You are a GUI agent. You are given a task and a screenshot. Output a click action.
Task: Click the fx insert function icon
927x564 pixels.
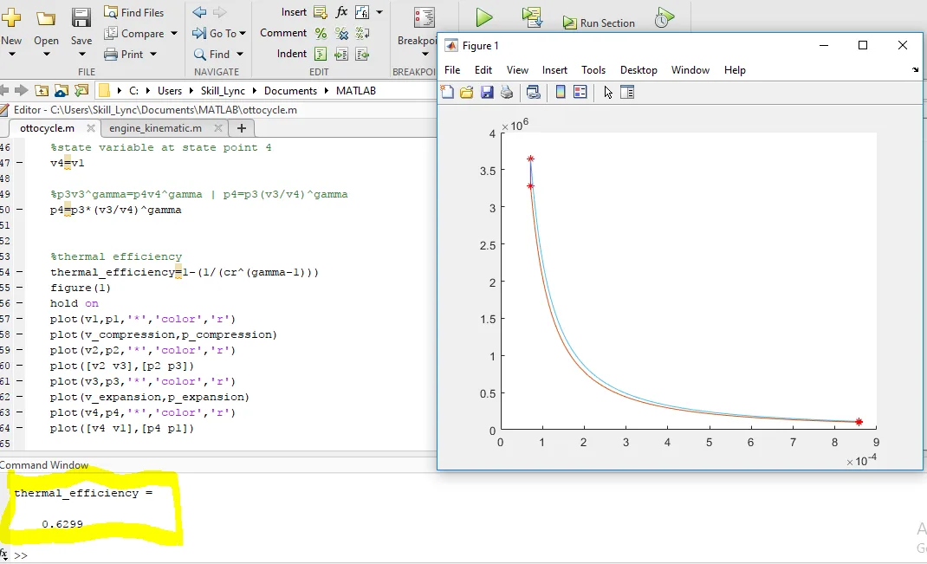point(341,12)
